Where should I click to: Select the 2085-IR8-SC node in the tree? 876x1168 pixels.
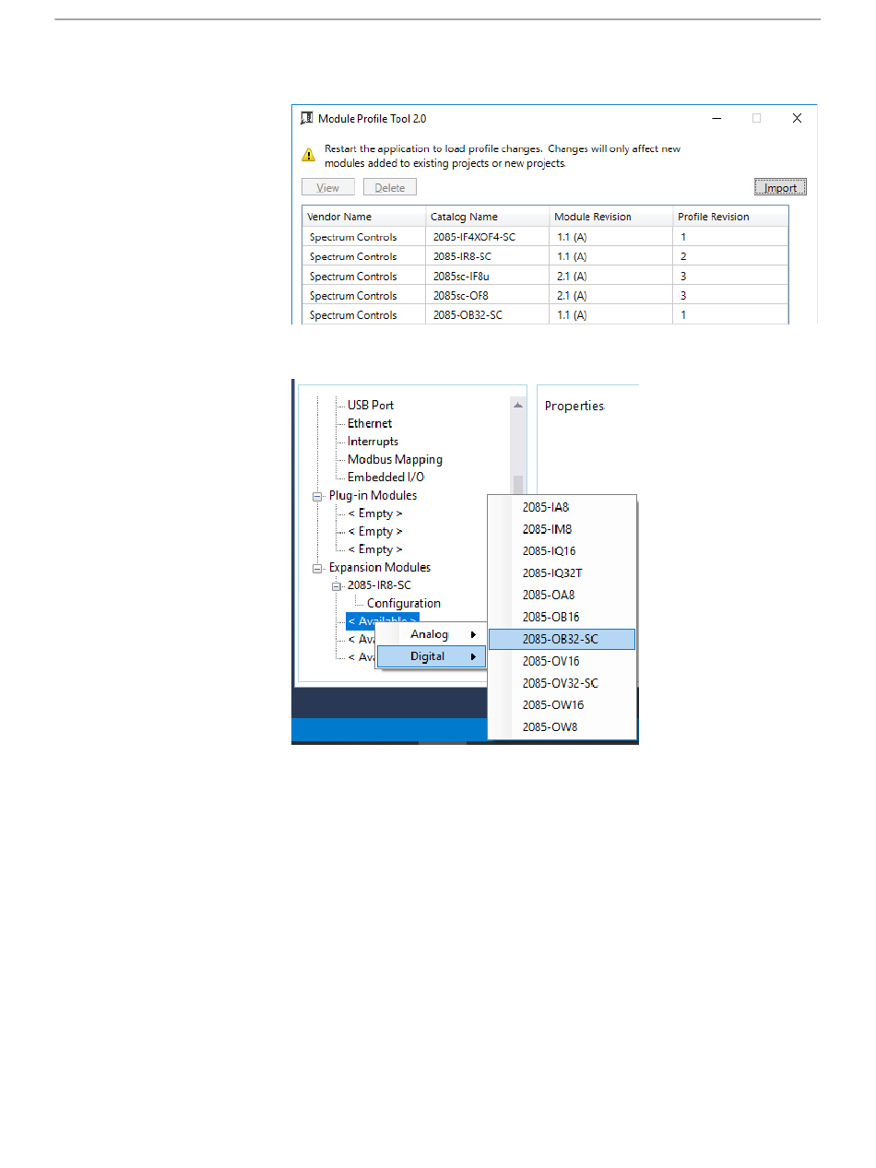point(379,585)
